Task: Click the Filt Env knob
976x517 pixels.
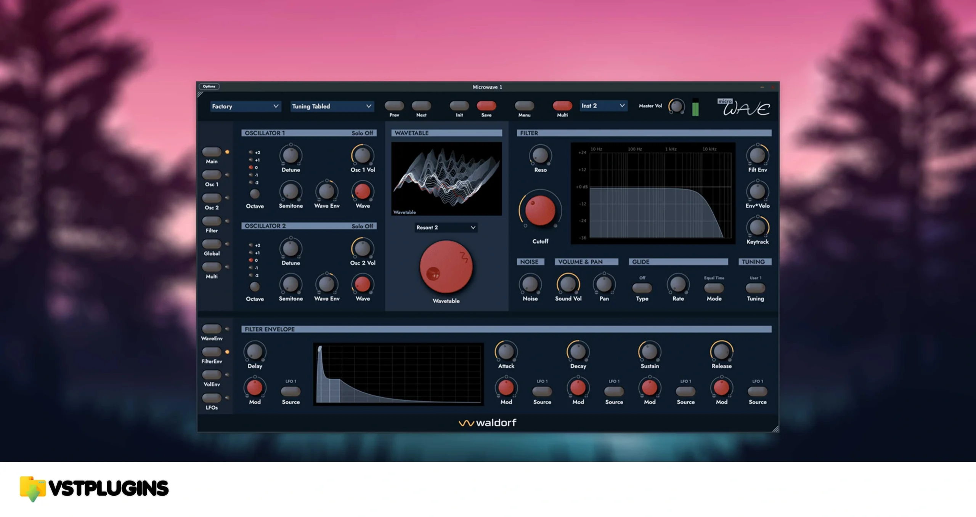Action: (x=757, y=155)
